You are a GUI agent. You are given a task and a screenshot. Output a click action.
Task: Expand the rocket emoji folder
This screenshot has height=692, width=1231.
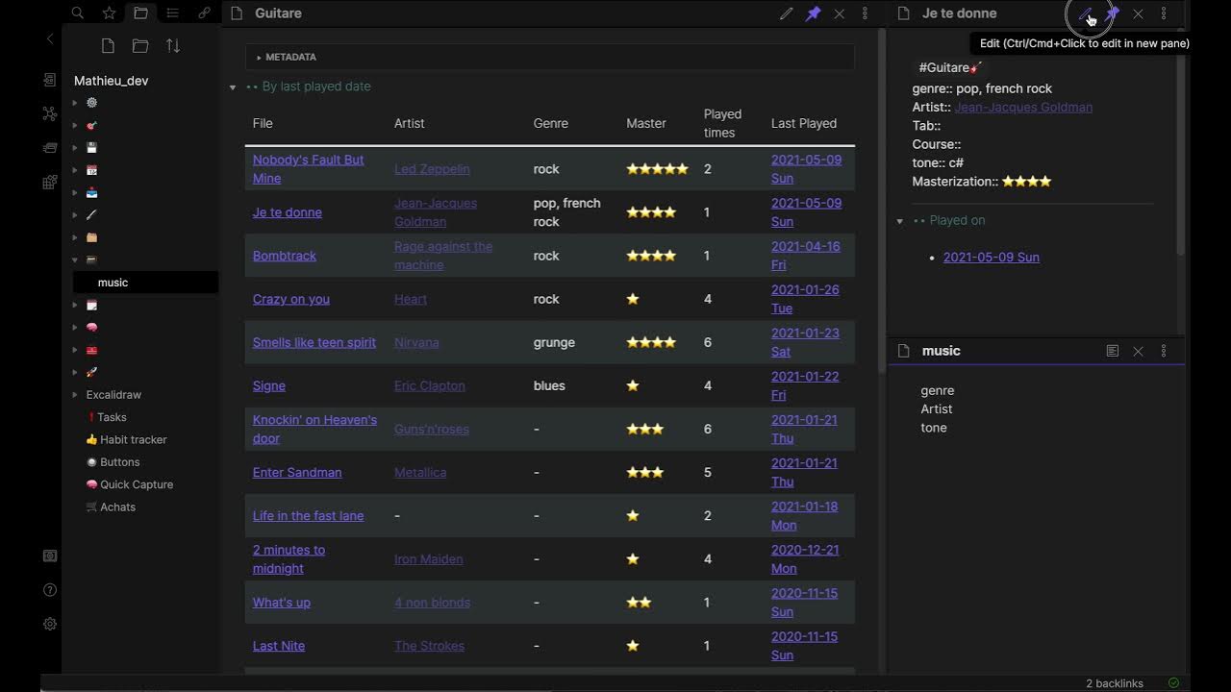75,372
